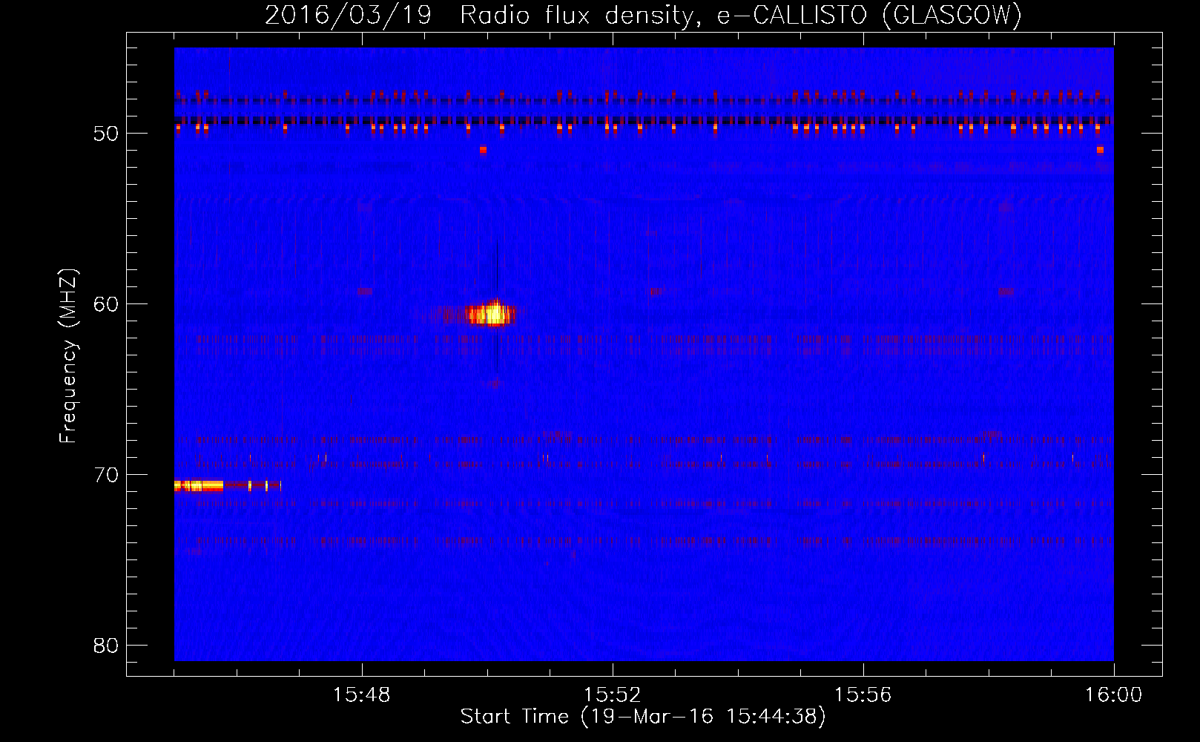Click the 80 frequency tick label
Screen dimensions: 1200x742
[x=106, y=646]
